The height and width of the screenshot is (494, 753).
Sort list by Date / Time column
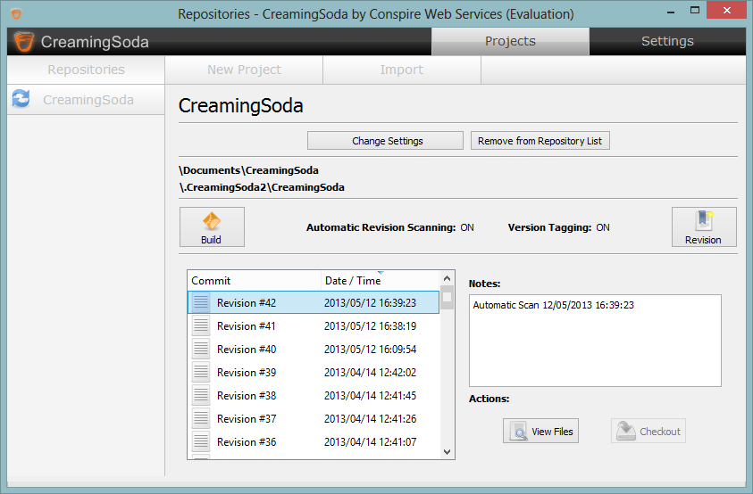click(380, 281)
